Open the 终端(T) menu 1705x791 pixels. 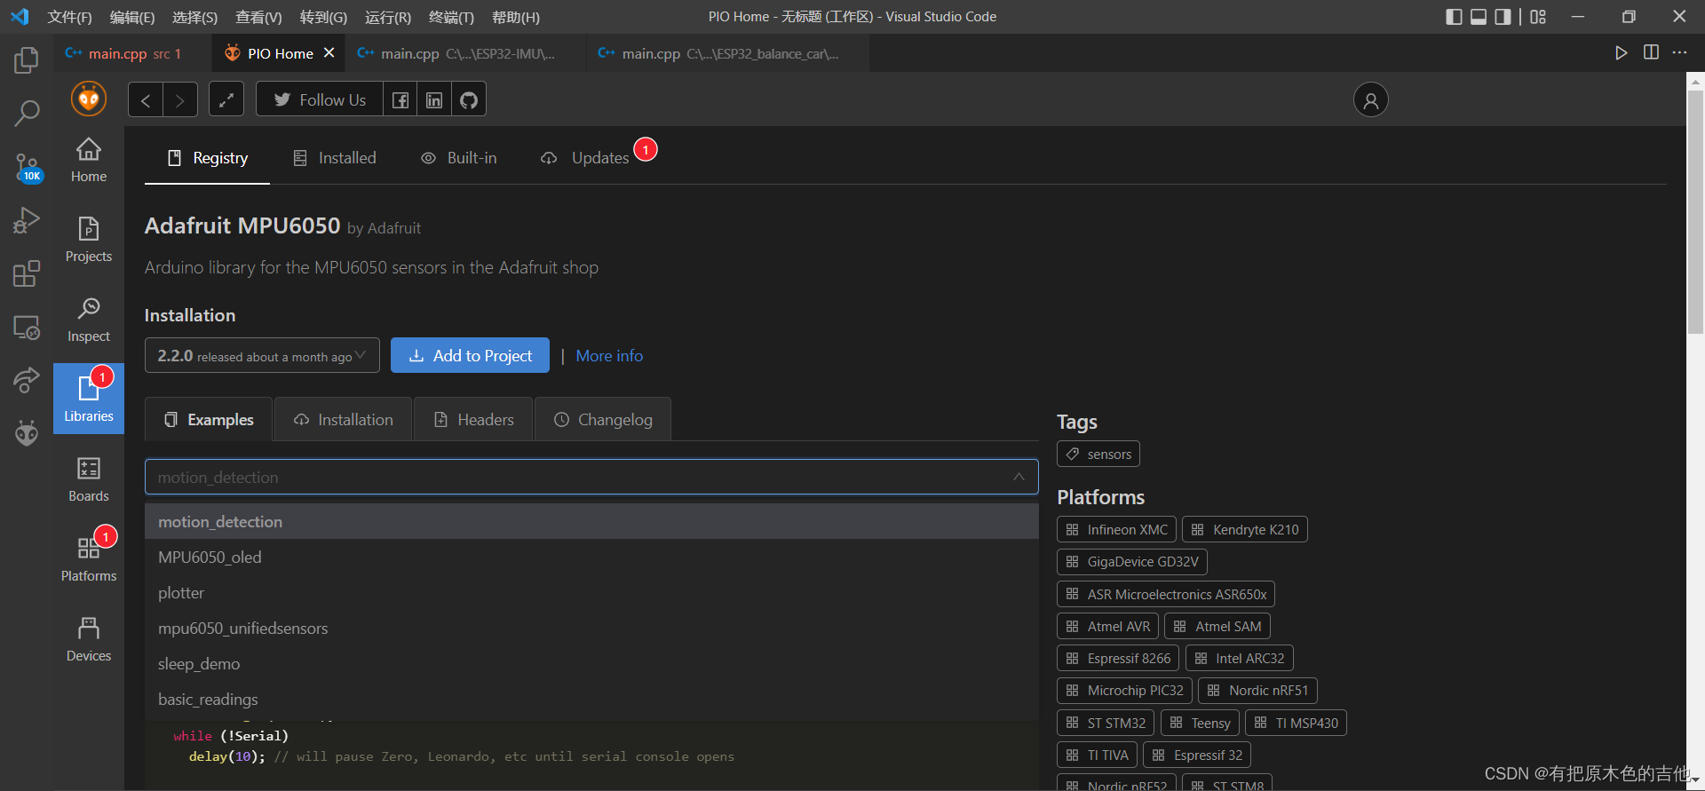coord(451,17)
